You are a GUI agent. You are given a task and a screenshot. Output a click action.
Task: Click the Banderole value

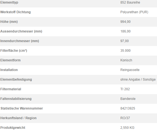click(x=128, y=99)
